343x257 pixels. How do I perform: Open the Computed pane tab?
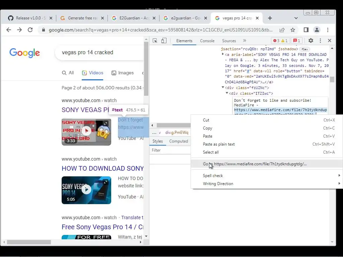[179, 141]
